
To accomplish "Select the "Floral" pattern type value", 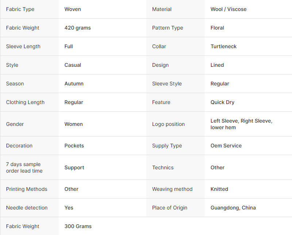I will [217, 28].
